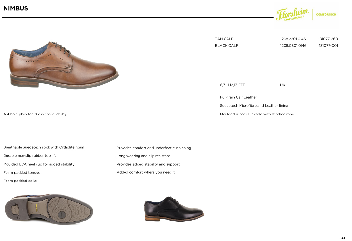This screenshot has width=352, height=241.
Task: Click style number 181077-260
Action: coord(328,39)
